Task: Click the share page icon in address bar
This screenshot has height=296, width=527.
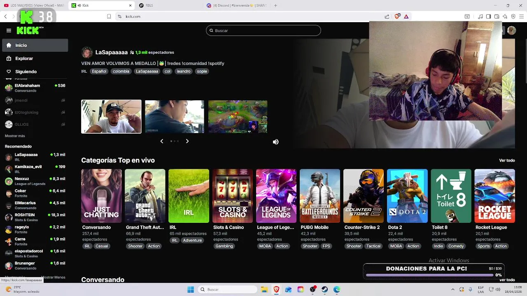Action: coord(387,16)
